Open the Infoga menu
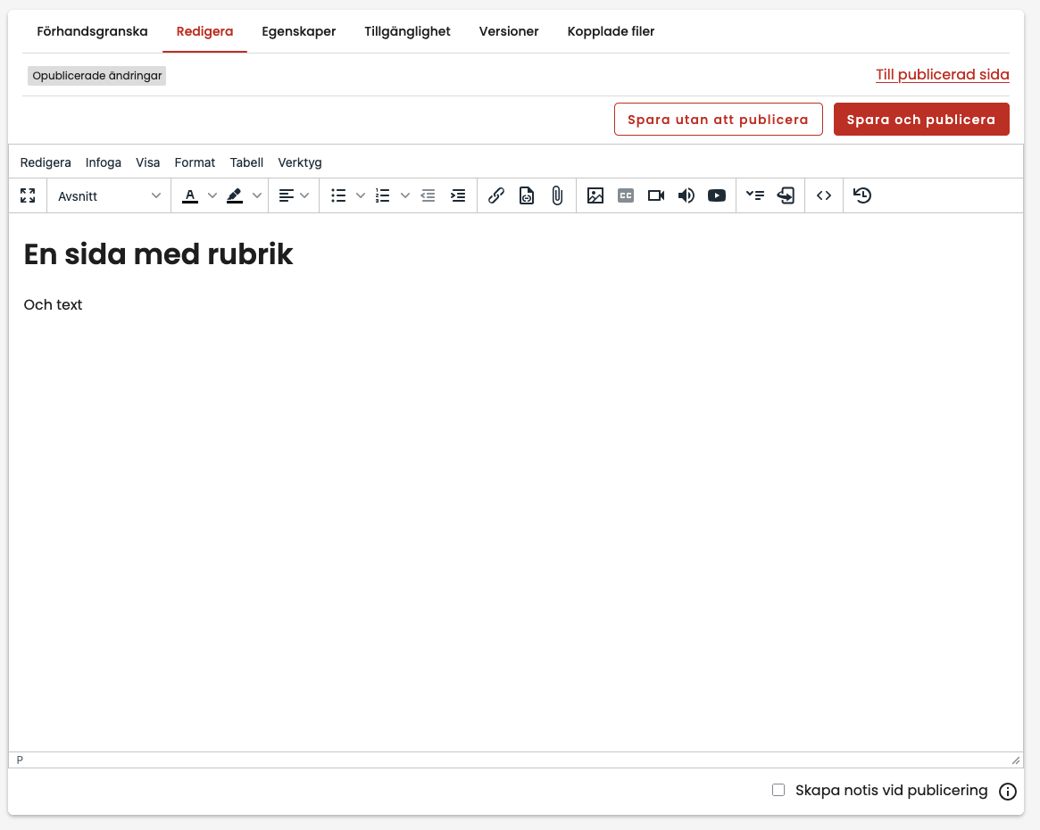 coord(104,162)
